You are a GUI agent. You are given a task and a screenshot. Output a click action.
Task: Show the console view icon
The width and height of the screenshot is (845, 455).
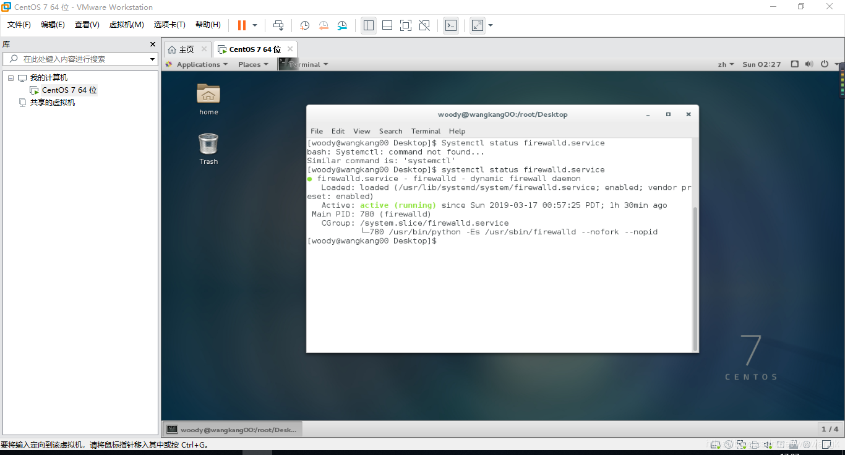tap(451, 25)
